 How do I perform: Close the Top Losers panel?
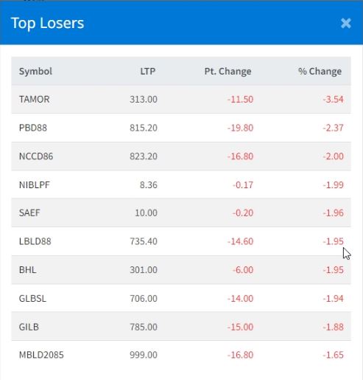[346, 24]
